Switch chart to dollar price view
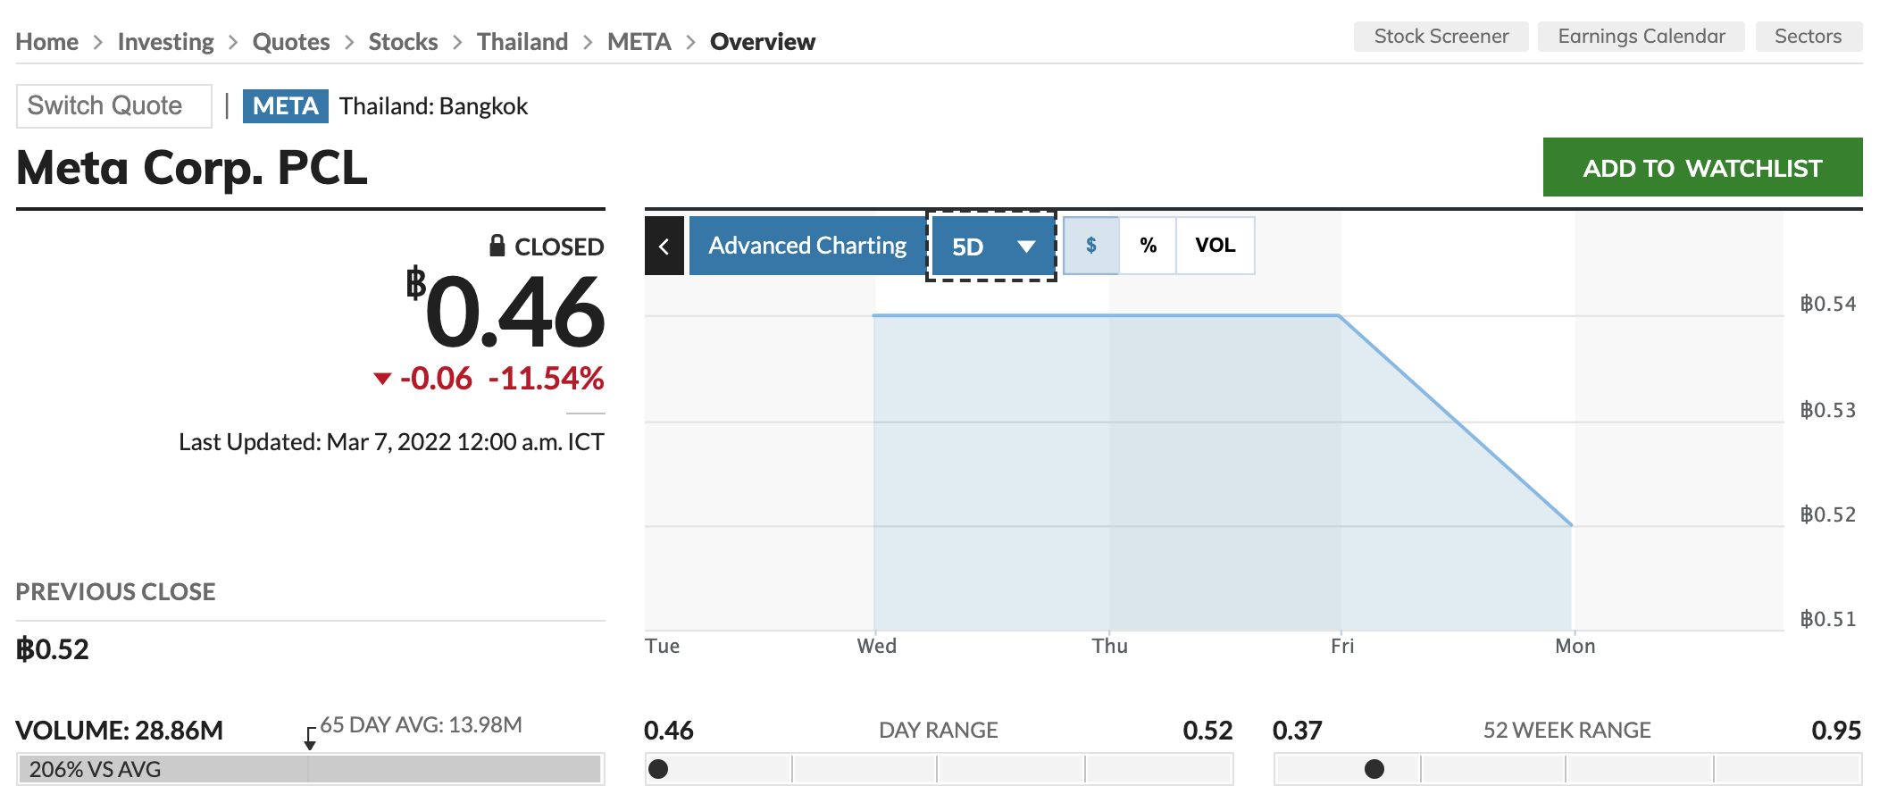1888x811 pixels. 1091,246
